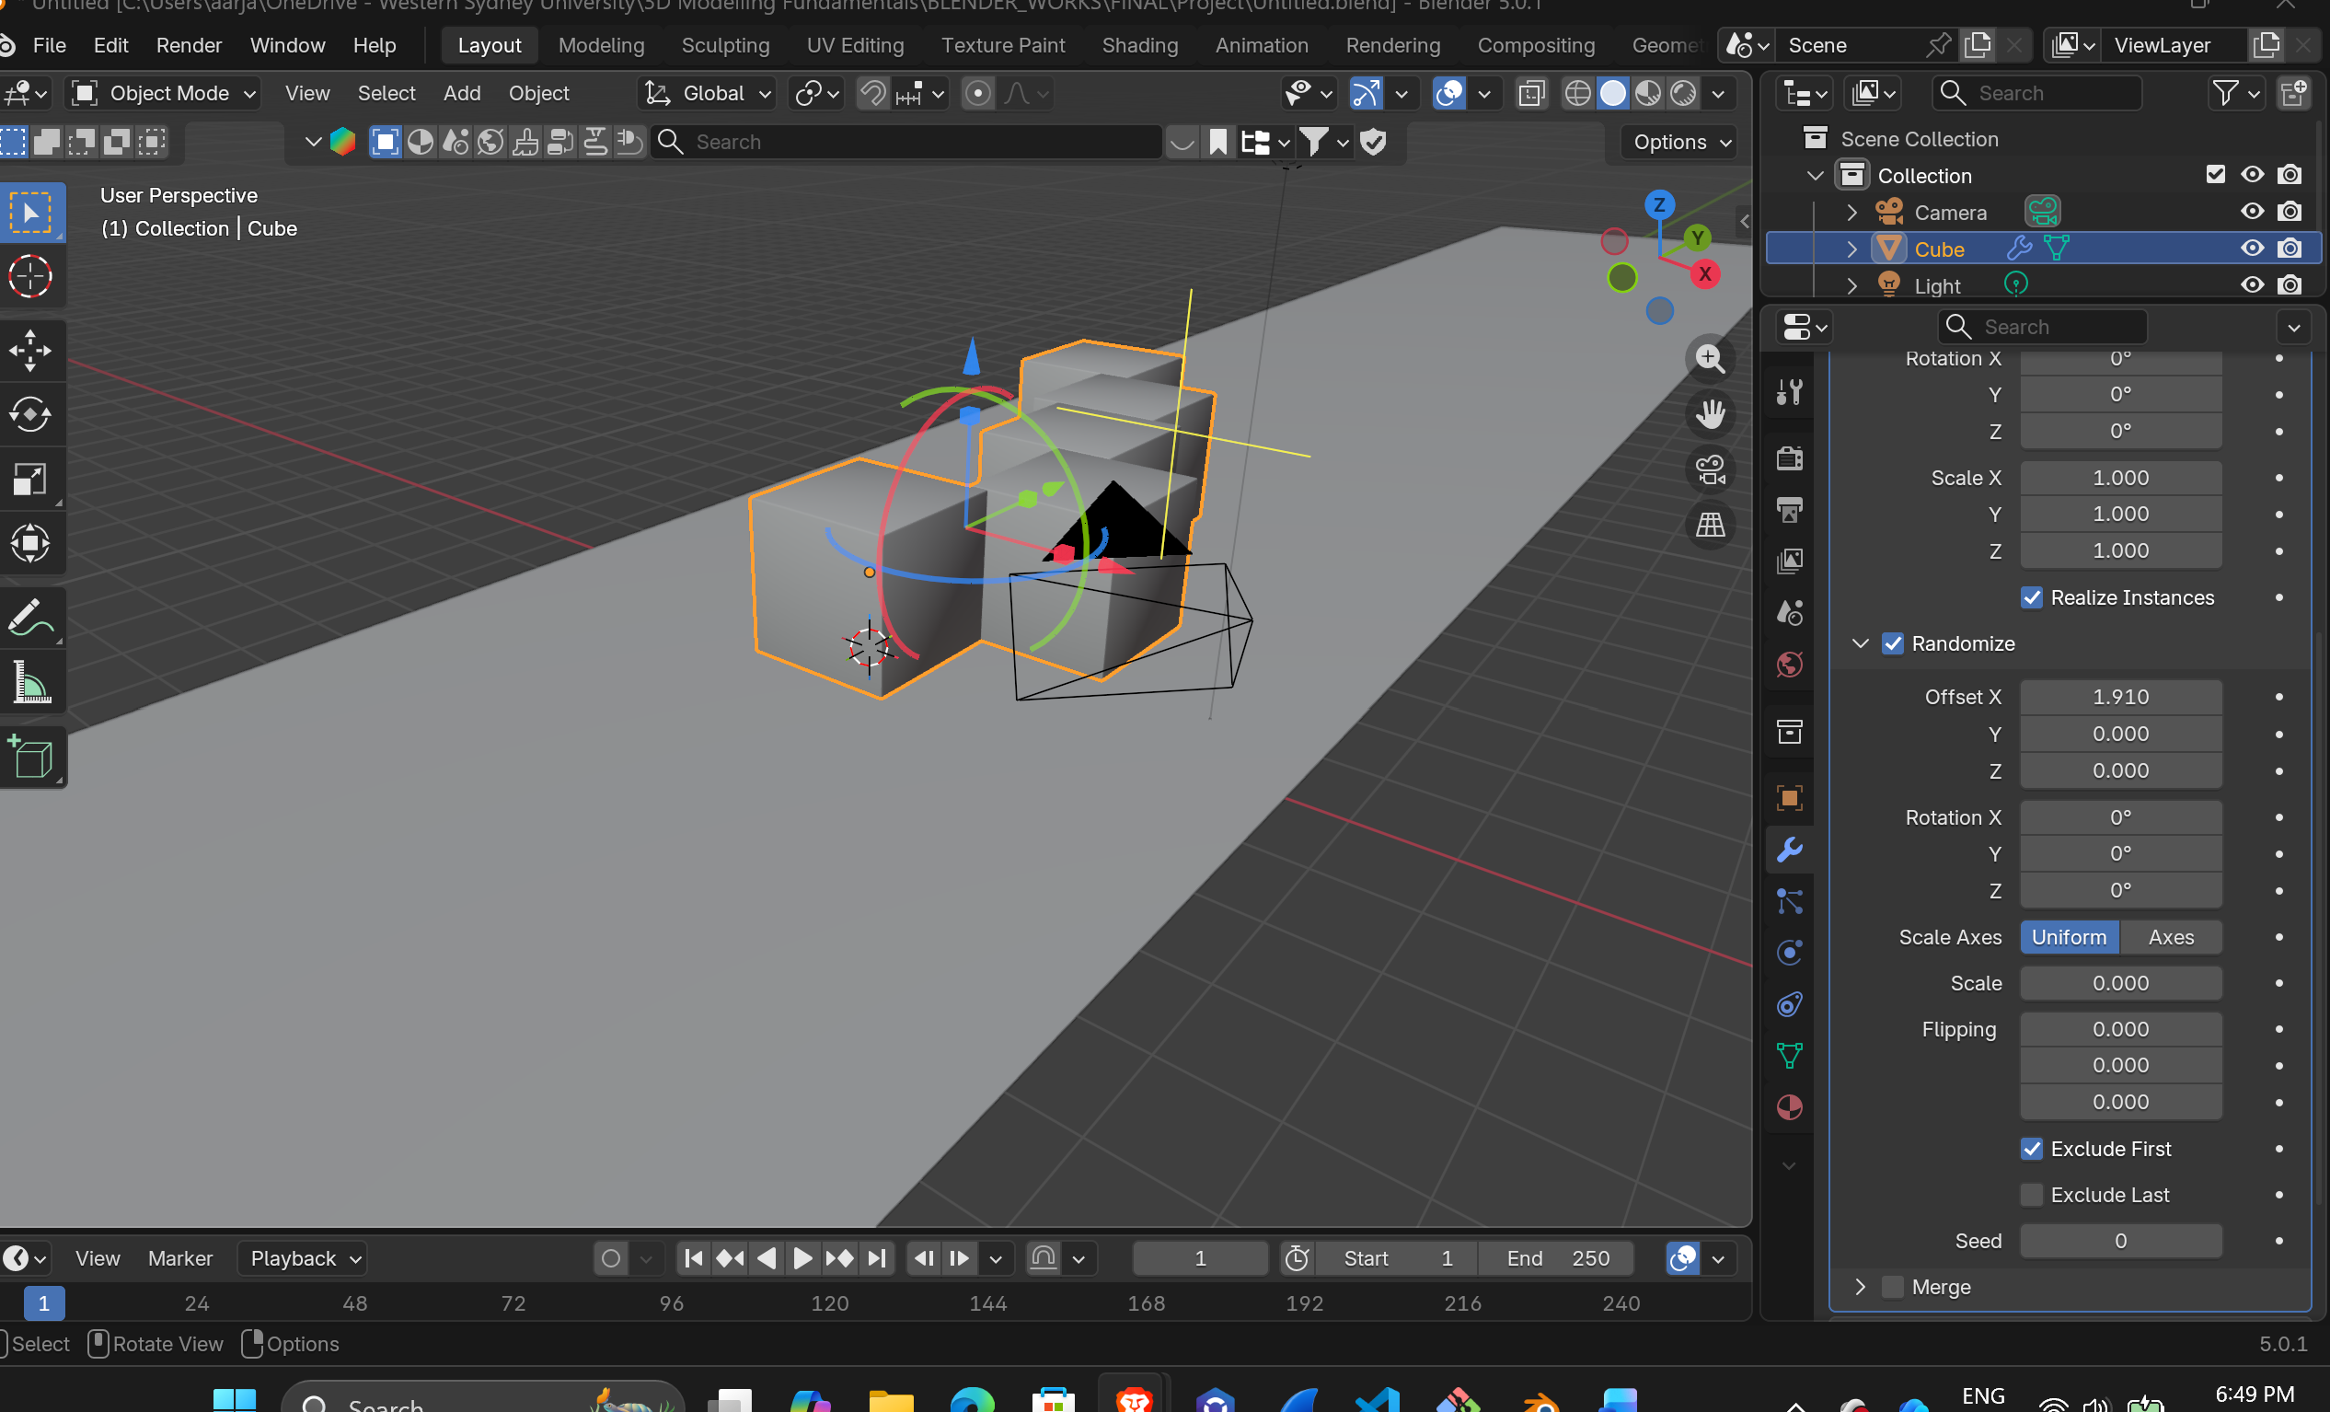The width and height of the screenshot is (2330, 1412).
Task: Activate the Scale tool
Action: tap(31, 479)
